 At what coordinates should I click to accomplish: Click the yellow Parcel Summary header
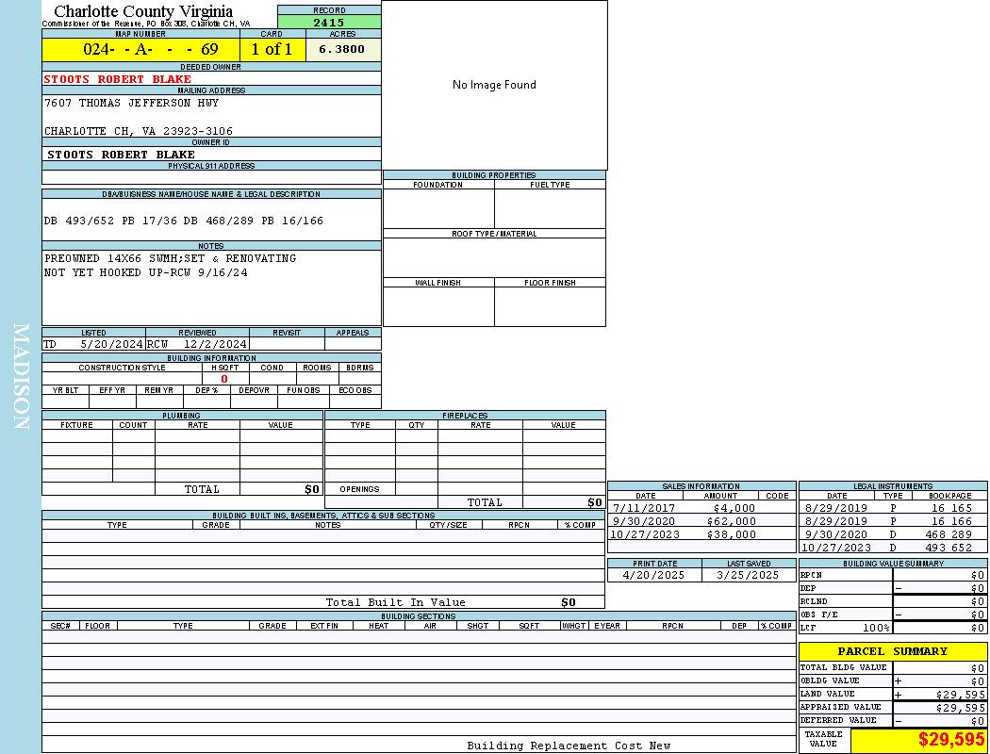point(892,651)
